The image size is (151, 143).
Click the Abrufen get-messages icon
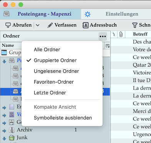[8, 25]
